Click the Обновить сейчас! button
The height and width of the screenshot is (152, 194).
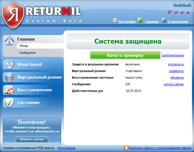32,139
